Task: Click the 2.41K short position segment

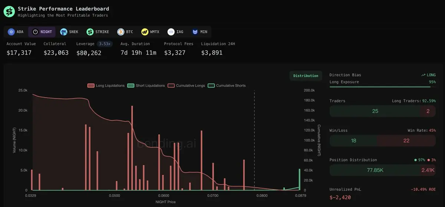Action: (x=428, y=170)
